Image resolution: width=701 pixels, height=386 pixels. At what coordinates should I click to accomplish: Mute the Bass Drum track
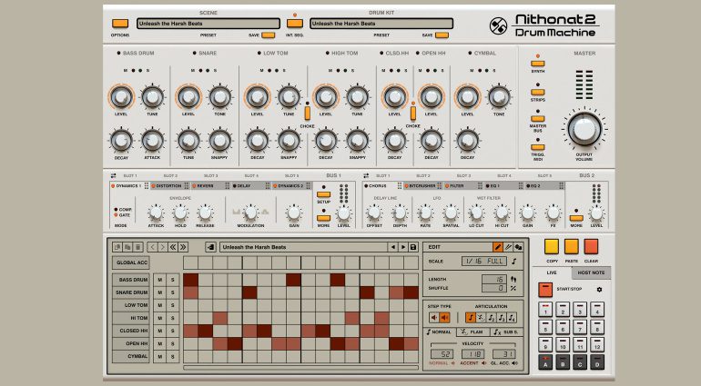tap(158, 281)
